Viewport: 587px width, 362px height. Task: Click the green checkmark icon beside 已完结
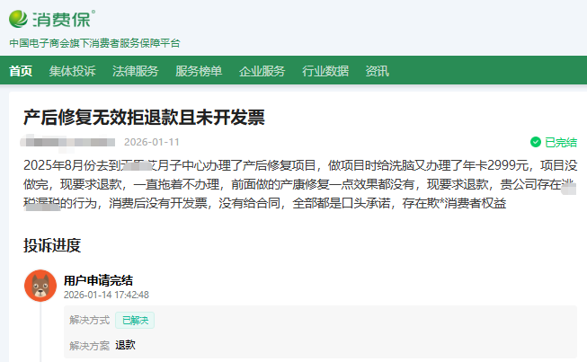pyautogui.click(x=536, y=142)
